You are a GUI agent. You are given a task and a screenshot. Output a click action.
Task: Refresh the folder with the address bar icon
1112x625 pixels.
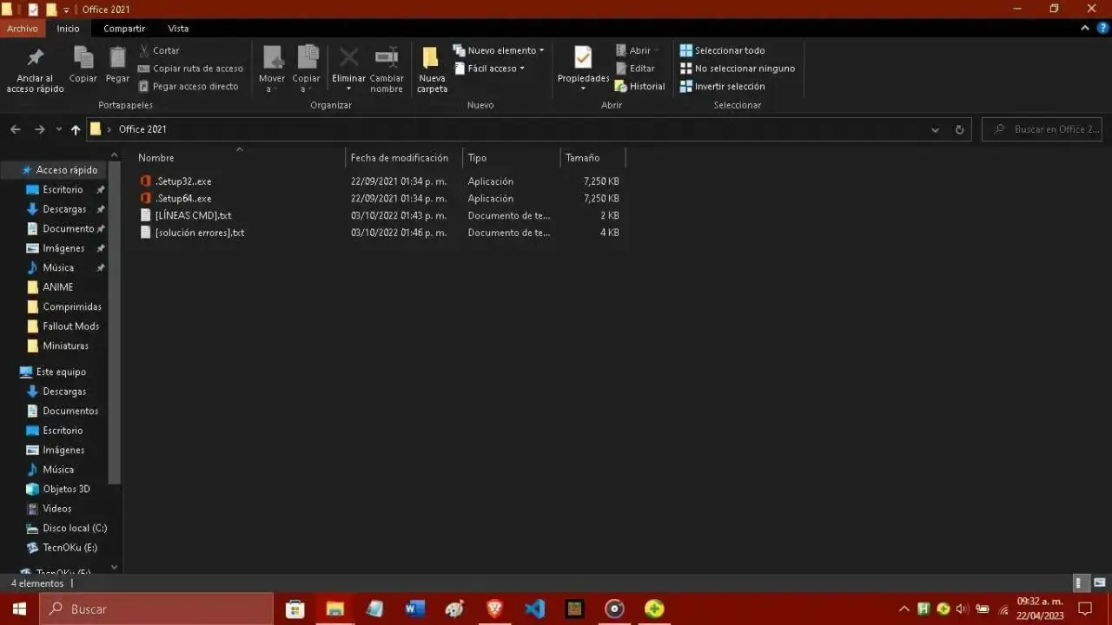[x=959, y=128]
